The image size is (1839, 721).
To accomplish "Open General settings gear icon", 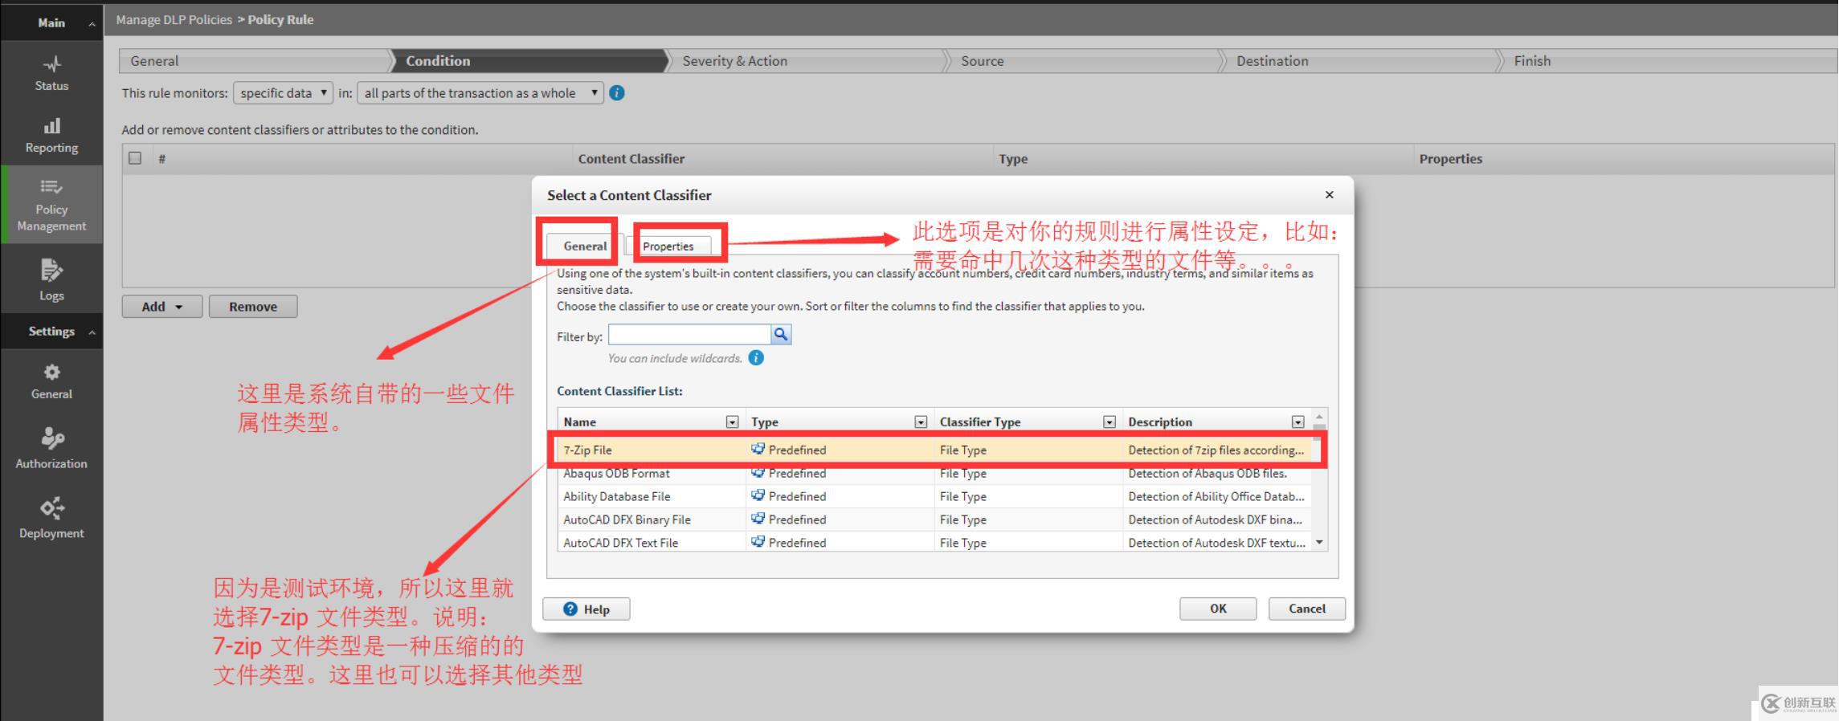I will (51, 372).
